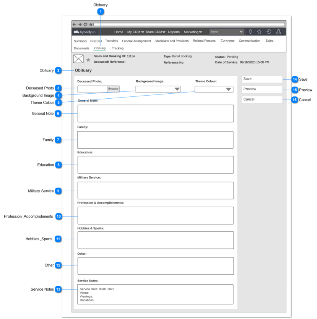Click the record image placeholder thumbnail

click(78, 59)
